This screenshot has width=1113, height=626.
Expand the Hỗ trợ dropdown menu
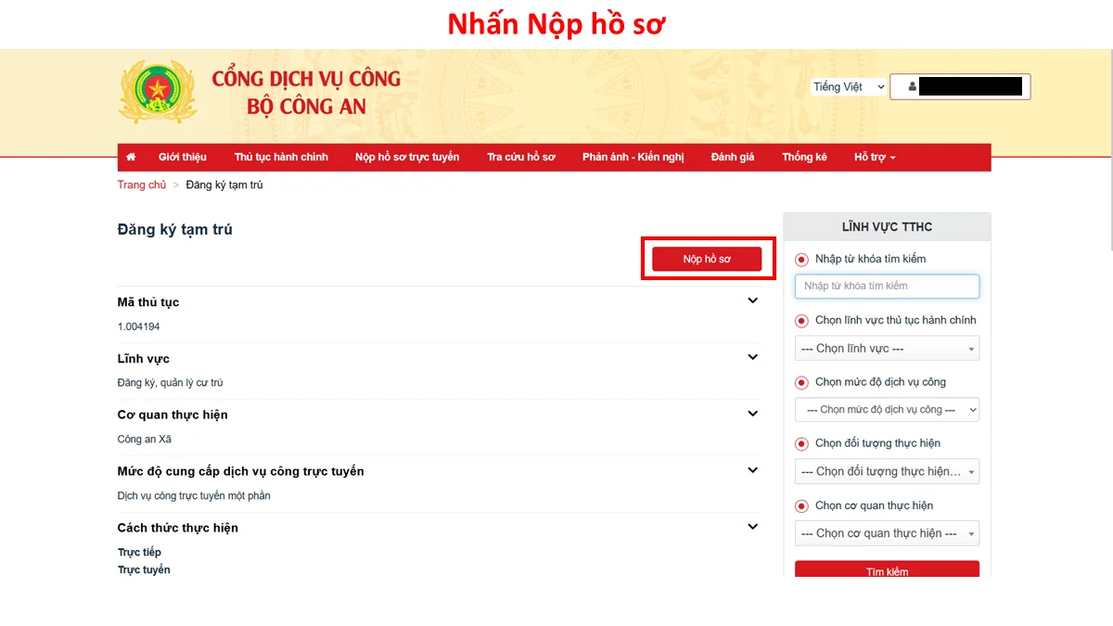click(875, 158)
